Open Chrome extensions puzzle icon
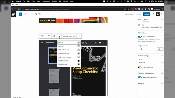 [x=145, y=9]
